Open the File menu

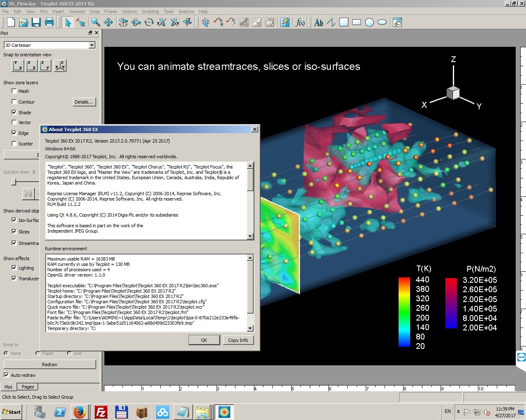(x=5, y=12)
